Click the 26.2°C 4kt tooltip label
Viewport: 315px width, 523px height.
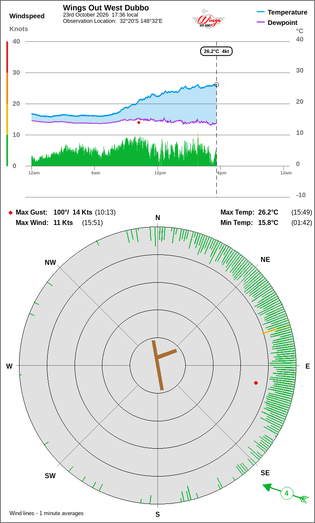[x=216, y=51]
